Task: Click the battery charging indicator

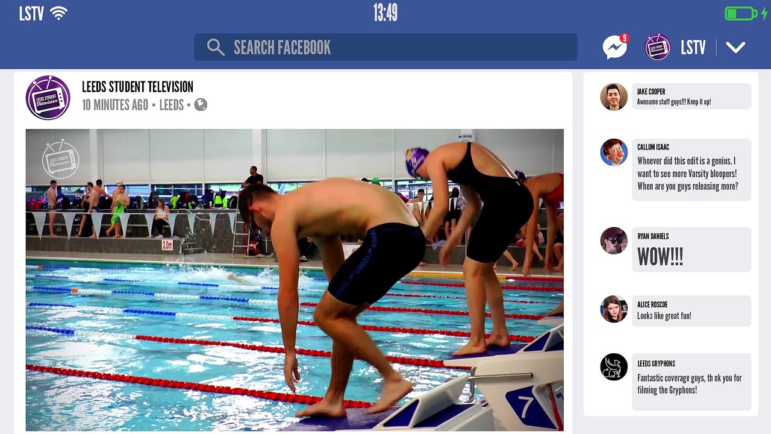Action: (x=746, y=13)
